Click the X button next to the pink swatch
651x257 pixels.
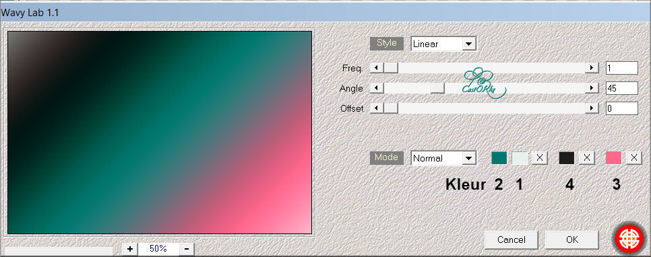click(x=633, y=158)
